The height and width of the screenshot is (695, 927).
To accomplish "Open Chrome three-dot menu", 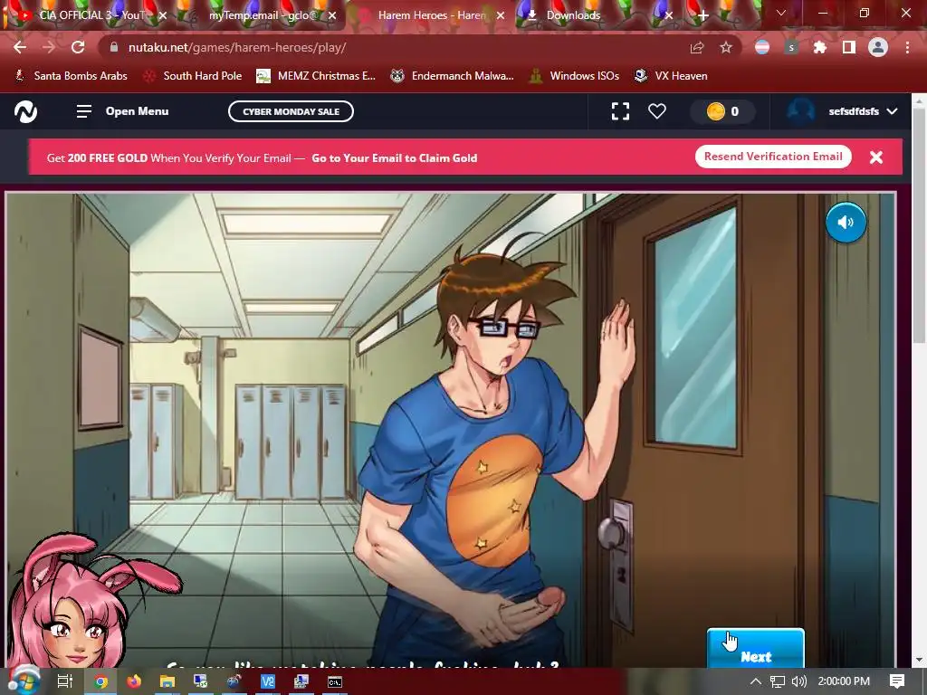I will coord(907,47).
